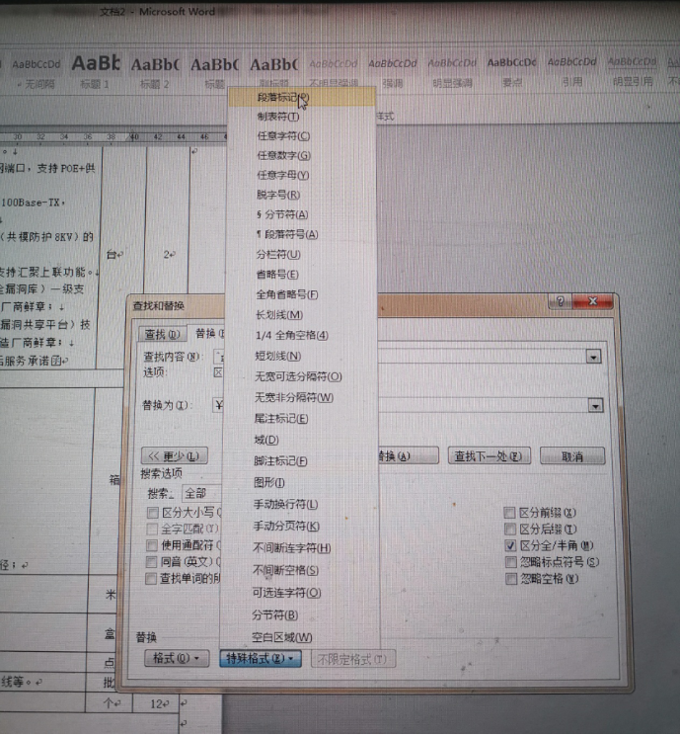Click the 查找下一处 button

click(491, 455)
